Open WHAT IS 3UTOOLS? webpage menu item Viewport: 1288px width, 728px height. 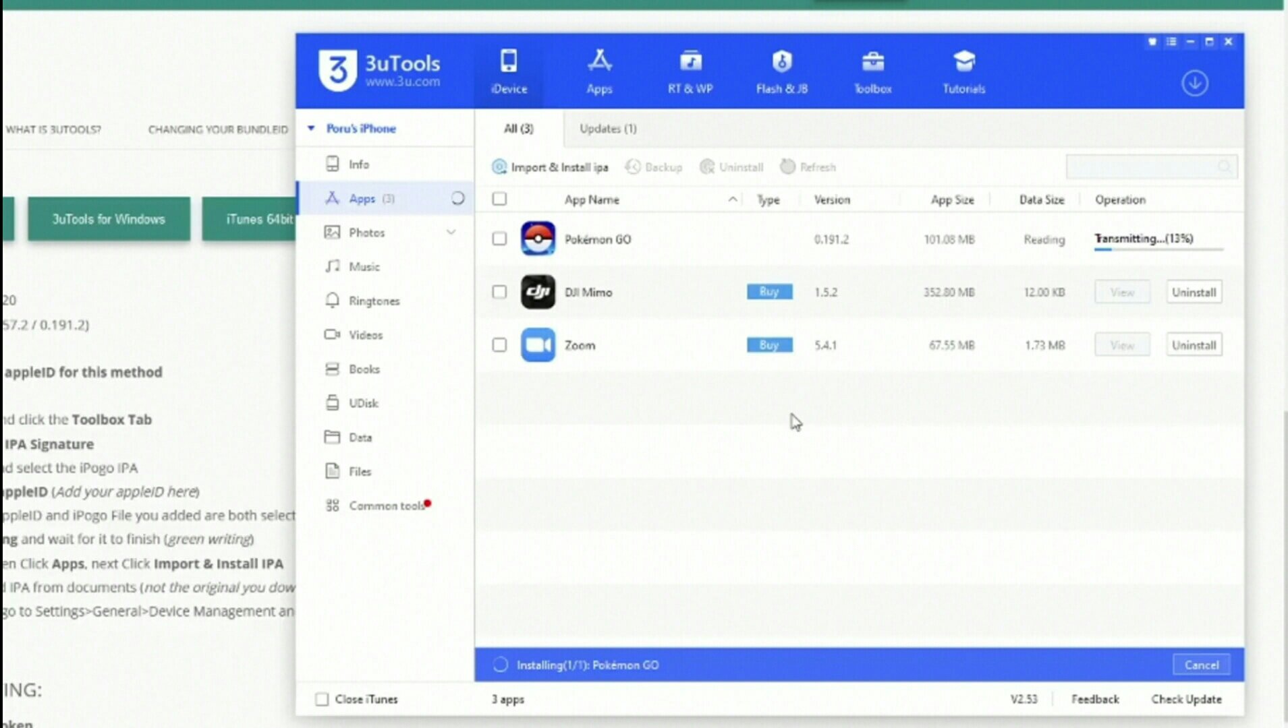[53, 129]
